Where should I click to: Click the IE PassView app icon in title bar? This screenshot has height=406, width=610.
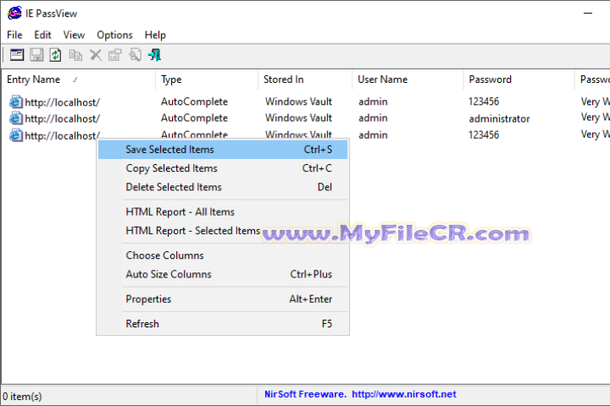14,14
